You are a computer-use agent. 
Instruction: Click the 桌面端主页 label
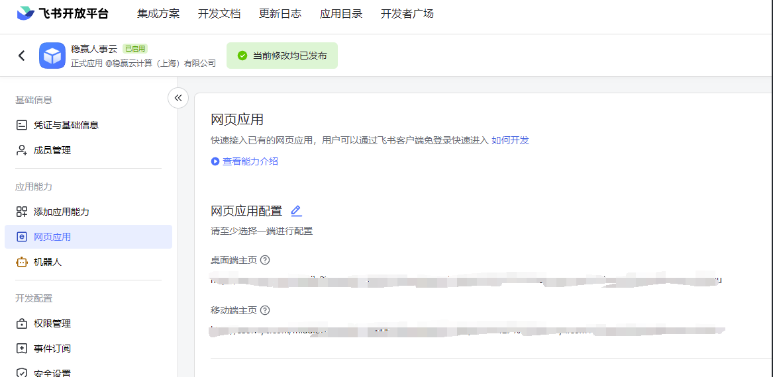(234, 260)
